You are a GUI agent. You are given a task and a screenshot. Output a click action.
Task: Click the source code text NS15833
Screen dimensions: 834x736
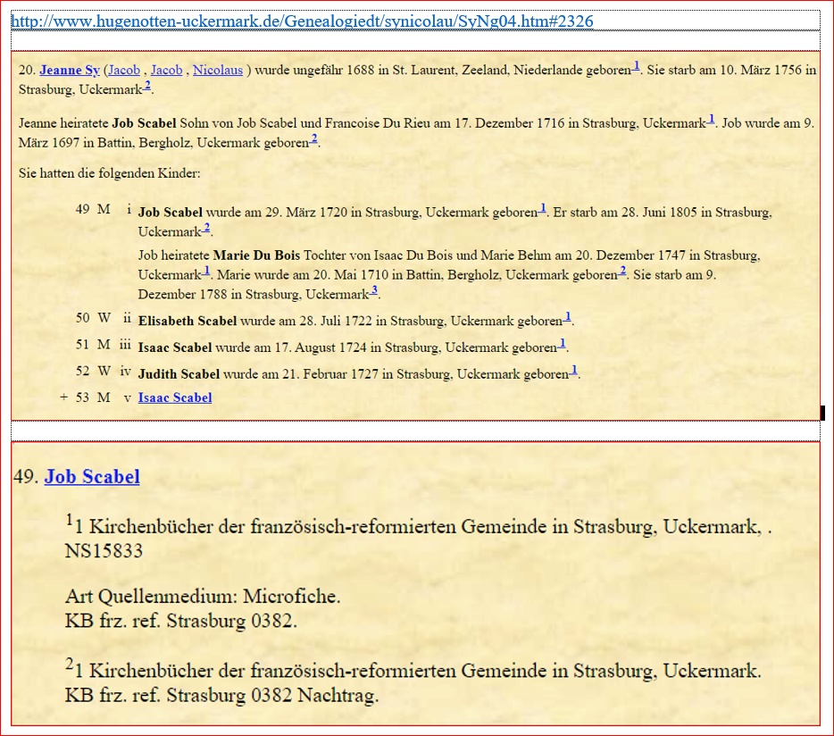[x=104, y=551]
